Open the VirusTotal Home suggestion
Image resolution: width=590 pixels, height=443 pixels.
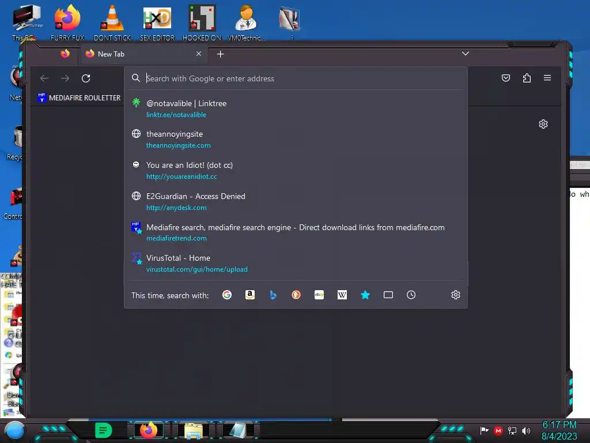tap(296, 263)
